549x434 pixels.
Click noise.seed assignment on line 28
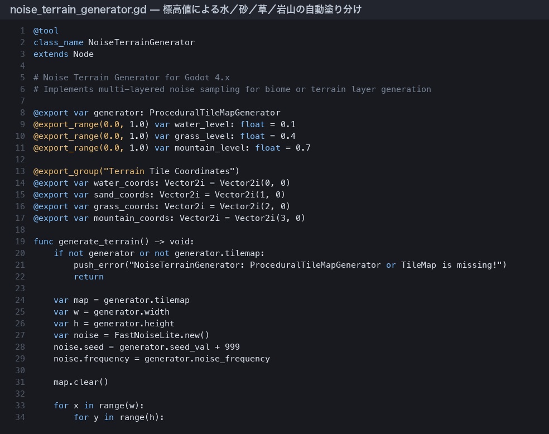click(147, 347)
